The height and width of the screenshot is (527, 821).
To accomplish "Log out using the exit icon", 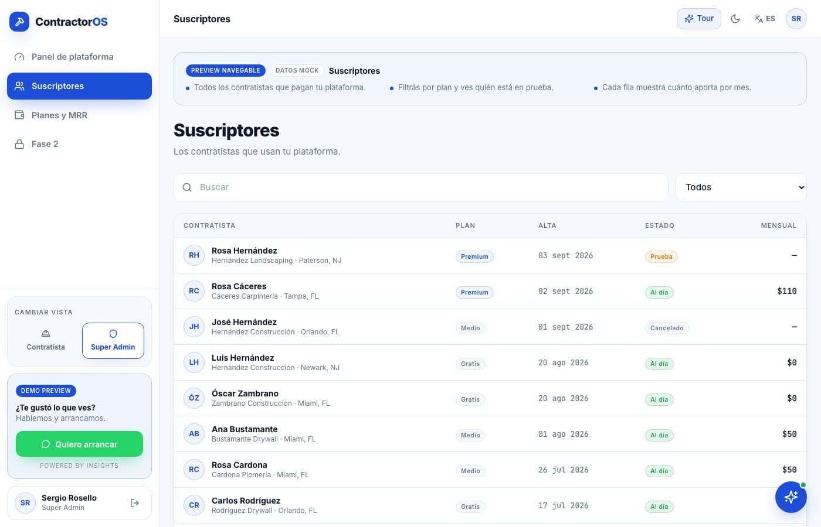I will [135, 503].
